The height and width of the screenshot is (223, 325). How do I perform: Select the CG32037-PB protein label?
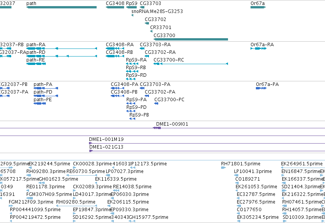tap(13, 84)
